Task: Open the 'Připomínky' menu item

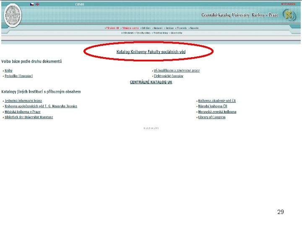Action: point(182,28)
